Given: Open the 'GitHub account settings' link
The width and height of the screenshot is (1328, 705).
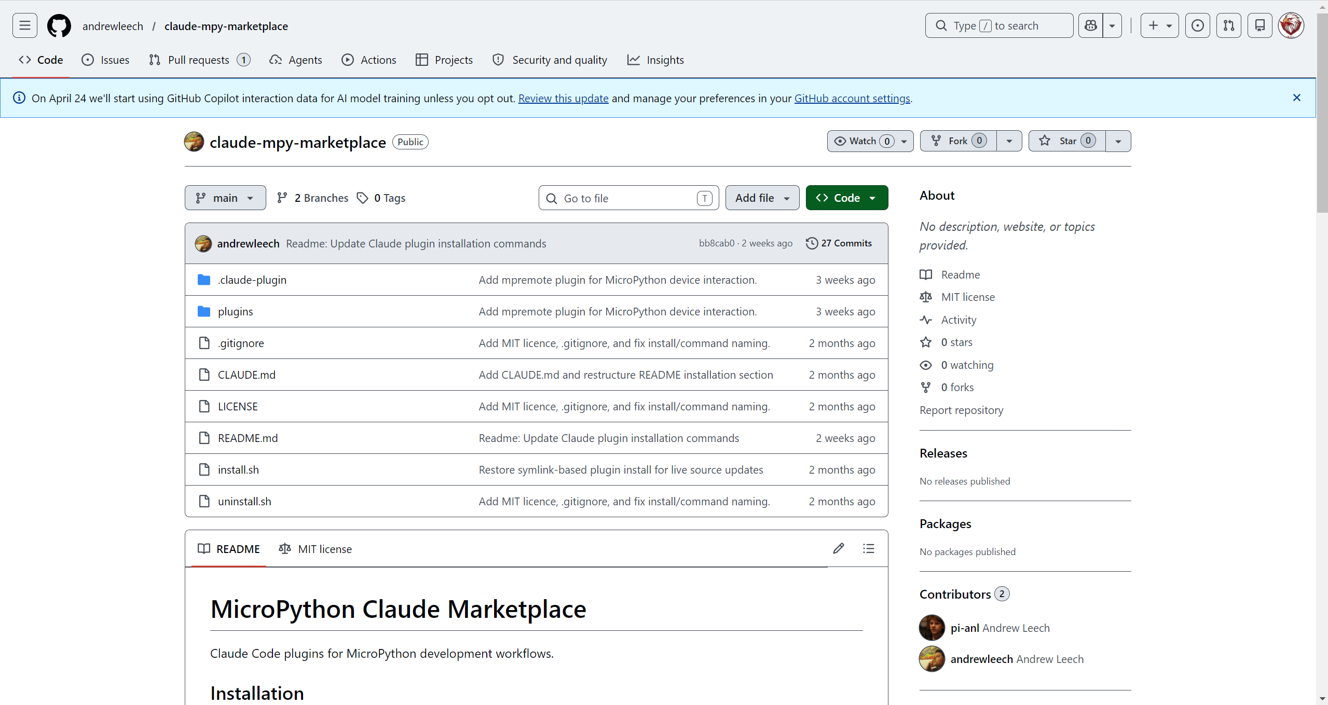Looking at the screenshot, I should click(852, 99).
